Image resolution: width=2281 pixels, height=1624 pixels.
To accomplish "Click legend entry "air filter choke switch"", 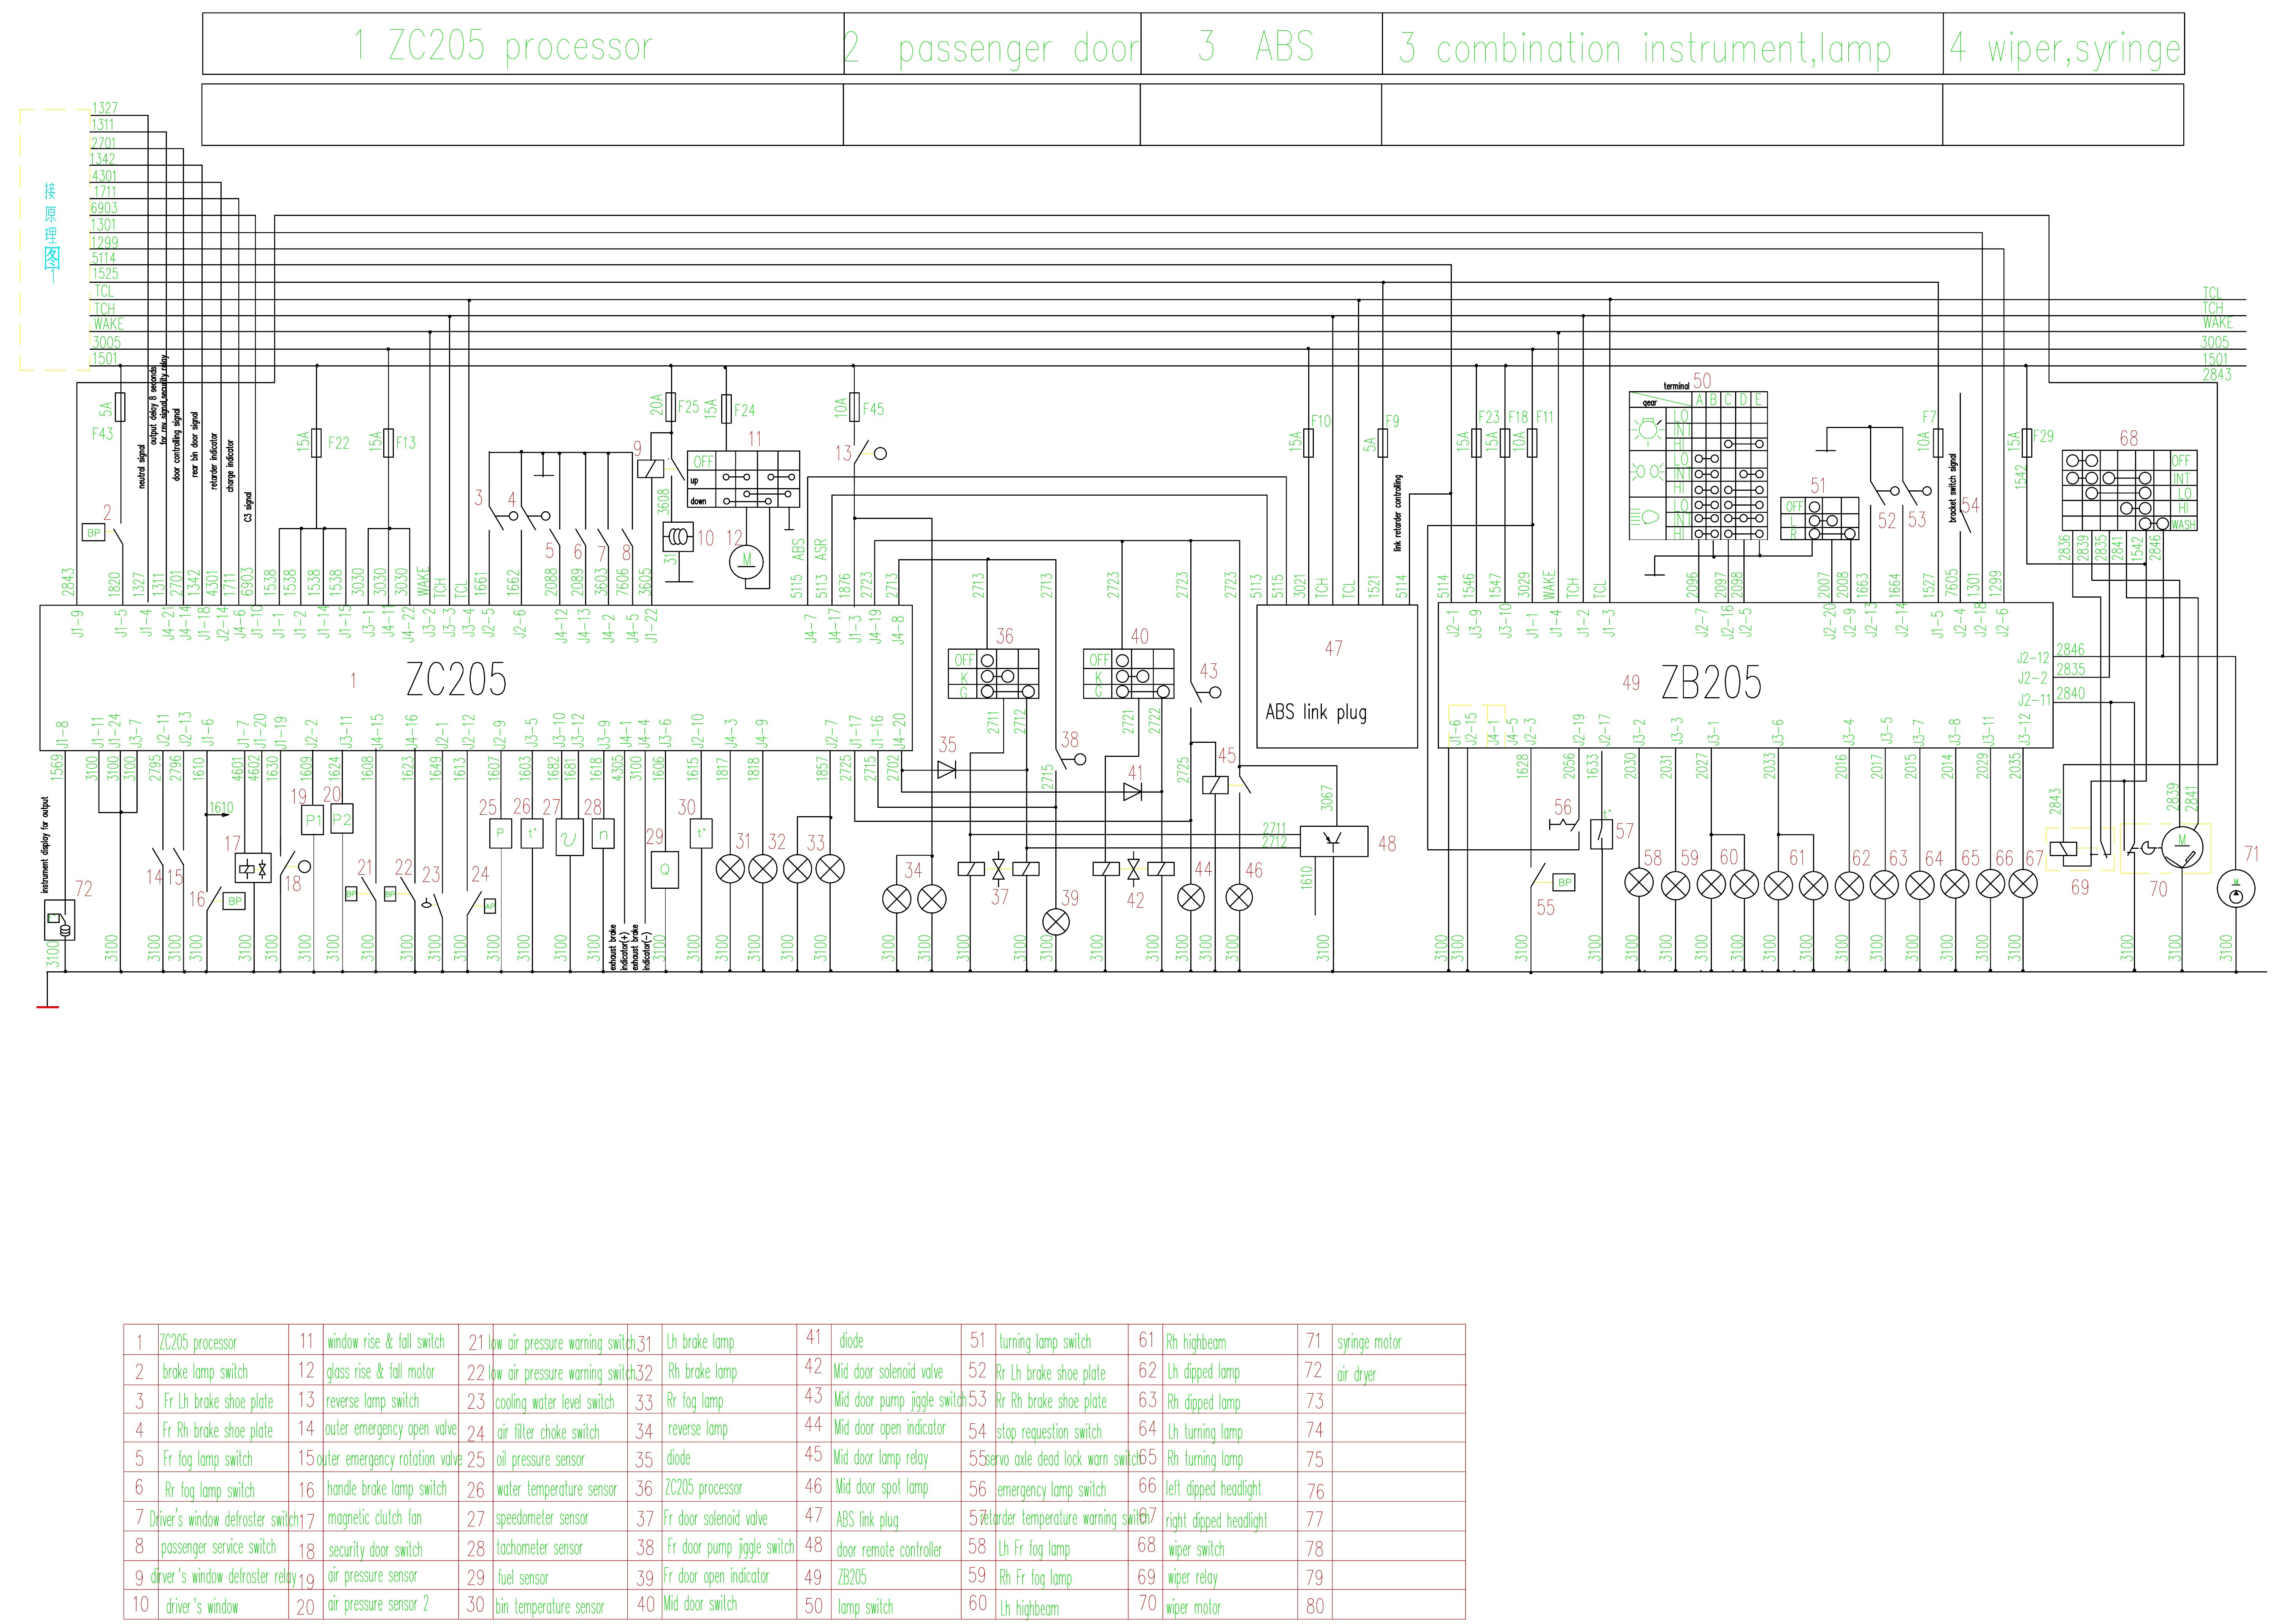I will pos(548,1432).
